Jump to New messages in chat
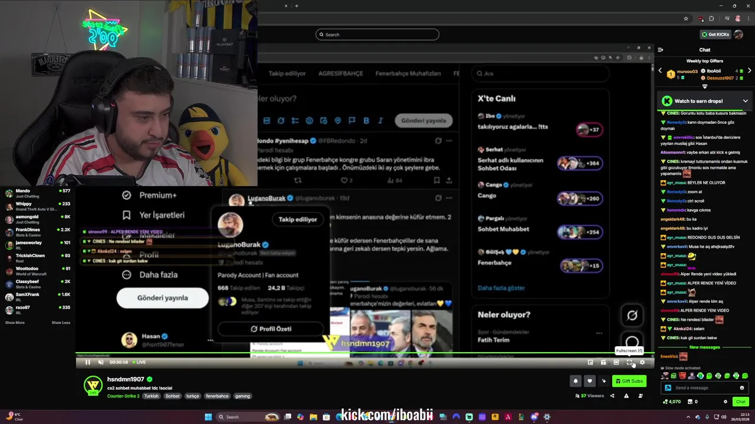Image resolution: width=755 pixels, height=424 pixels. coord(704,347)
